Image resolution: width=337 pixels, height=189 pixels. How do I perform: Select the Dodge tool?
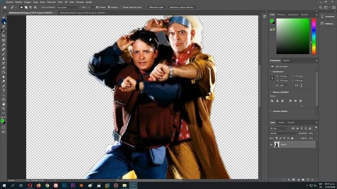coord(4,81)
